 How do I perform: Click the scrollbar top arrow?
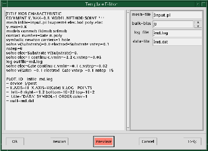[128, 11]
